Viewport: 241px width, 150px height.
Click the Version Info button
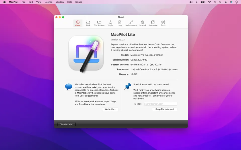pyautogui.click(x=66, y=124)
